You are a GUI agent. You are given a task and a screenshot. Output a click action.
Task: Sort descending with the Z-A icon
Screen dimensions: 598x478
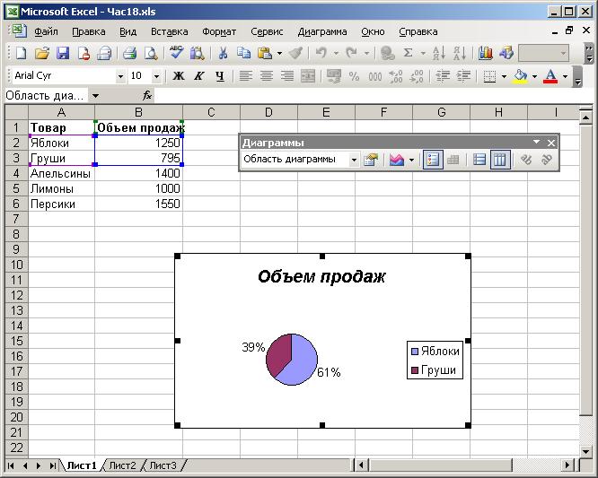459,53
